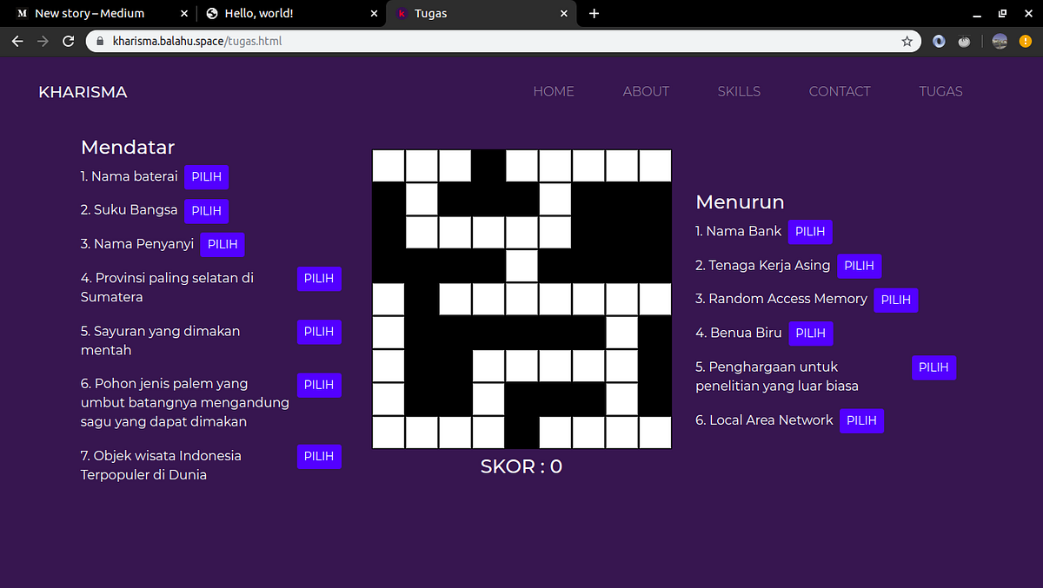Image resolution: width=1043 pixels, height=588 pixels.
Task: Open site security info via the lock icon
Action: click(99, 41)
